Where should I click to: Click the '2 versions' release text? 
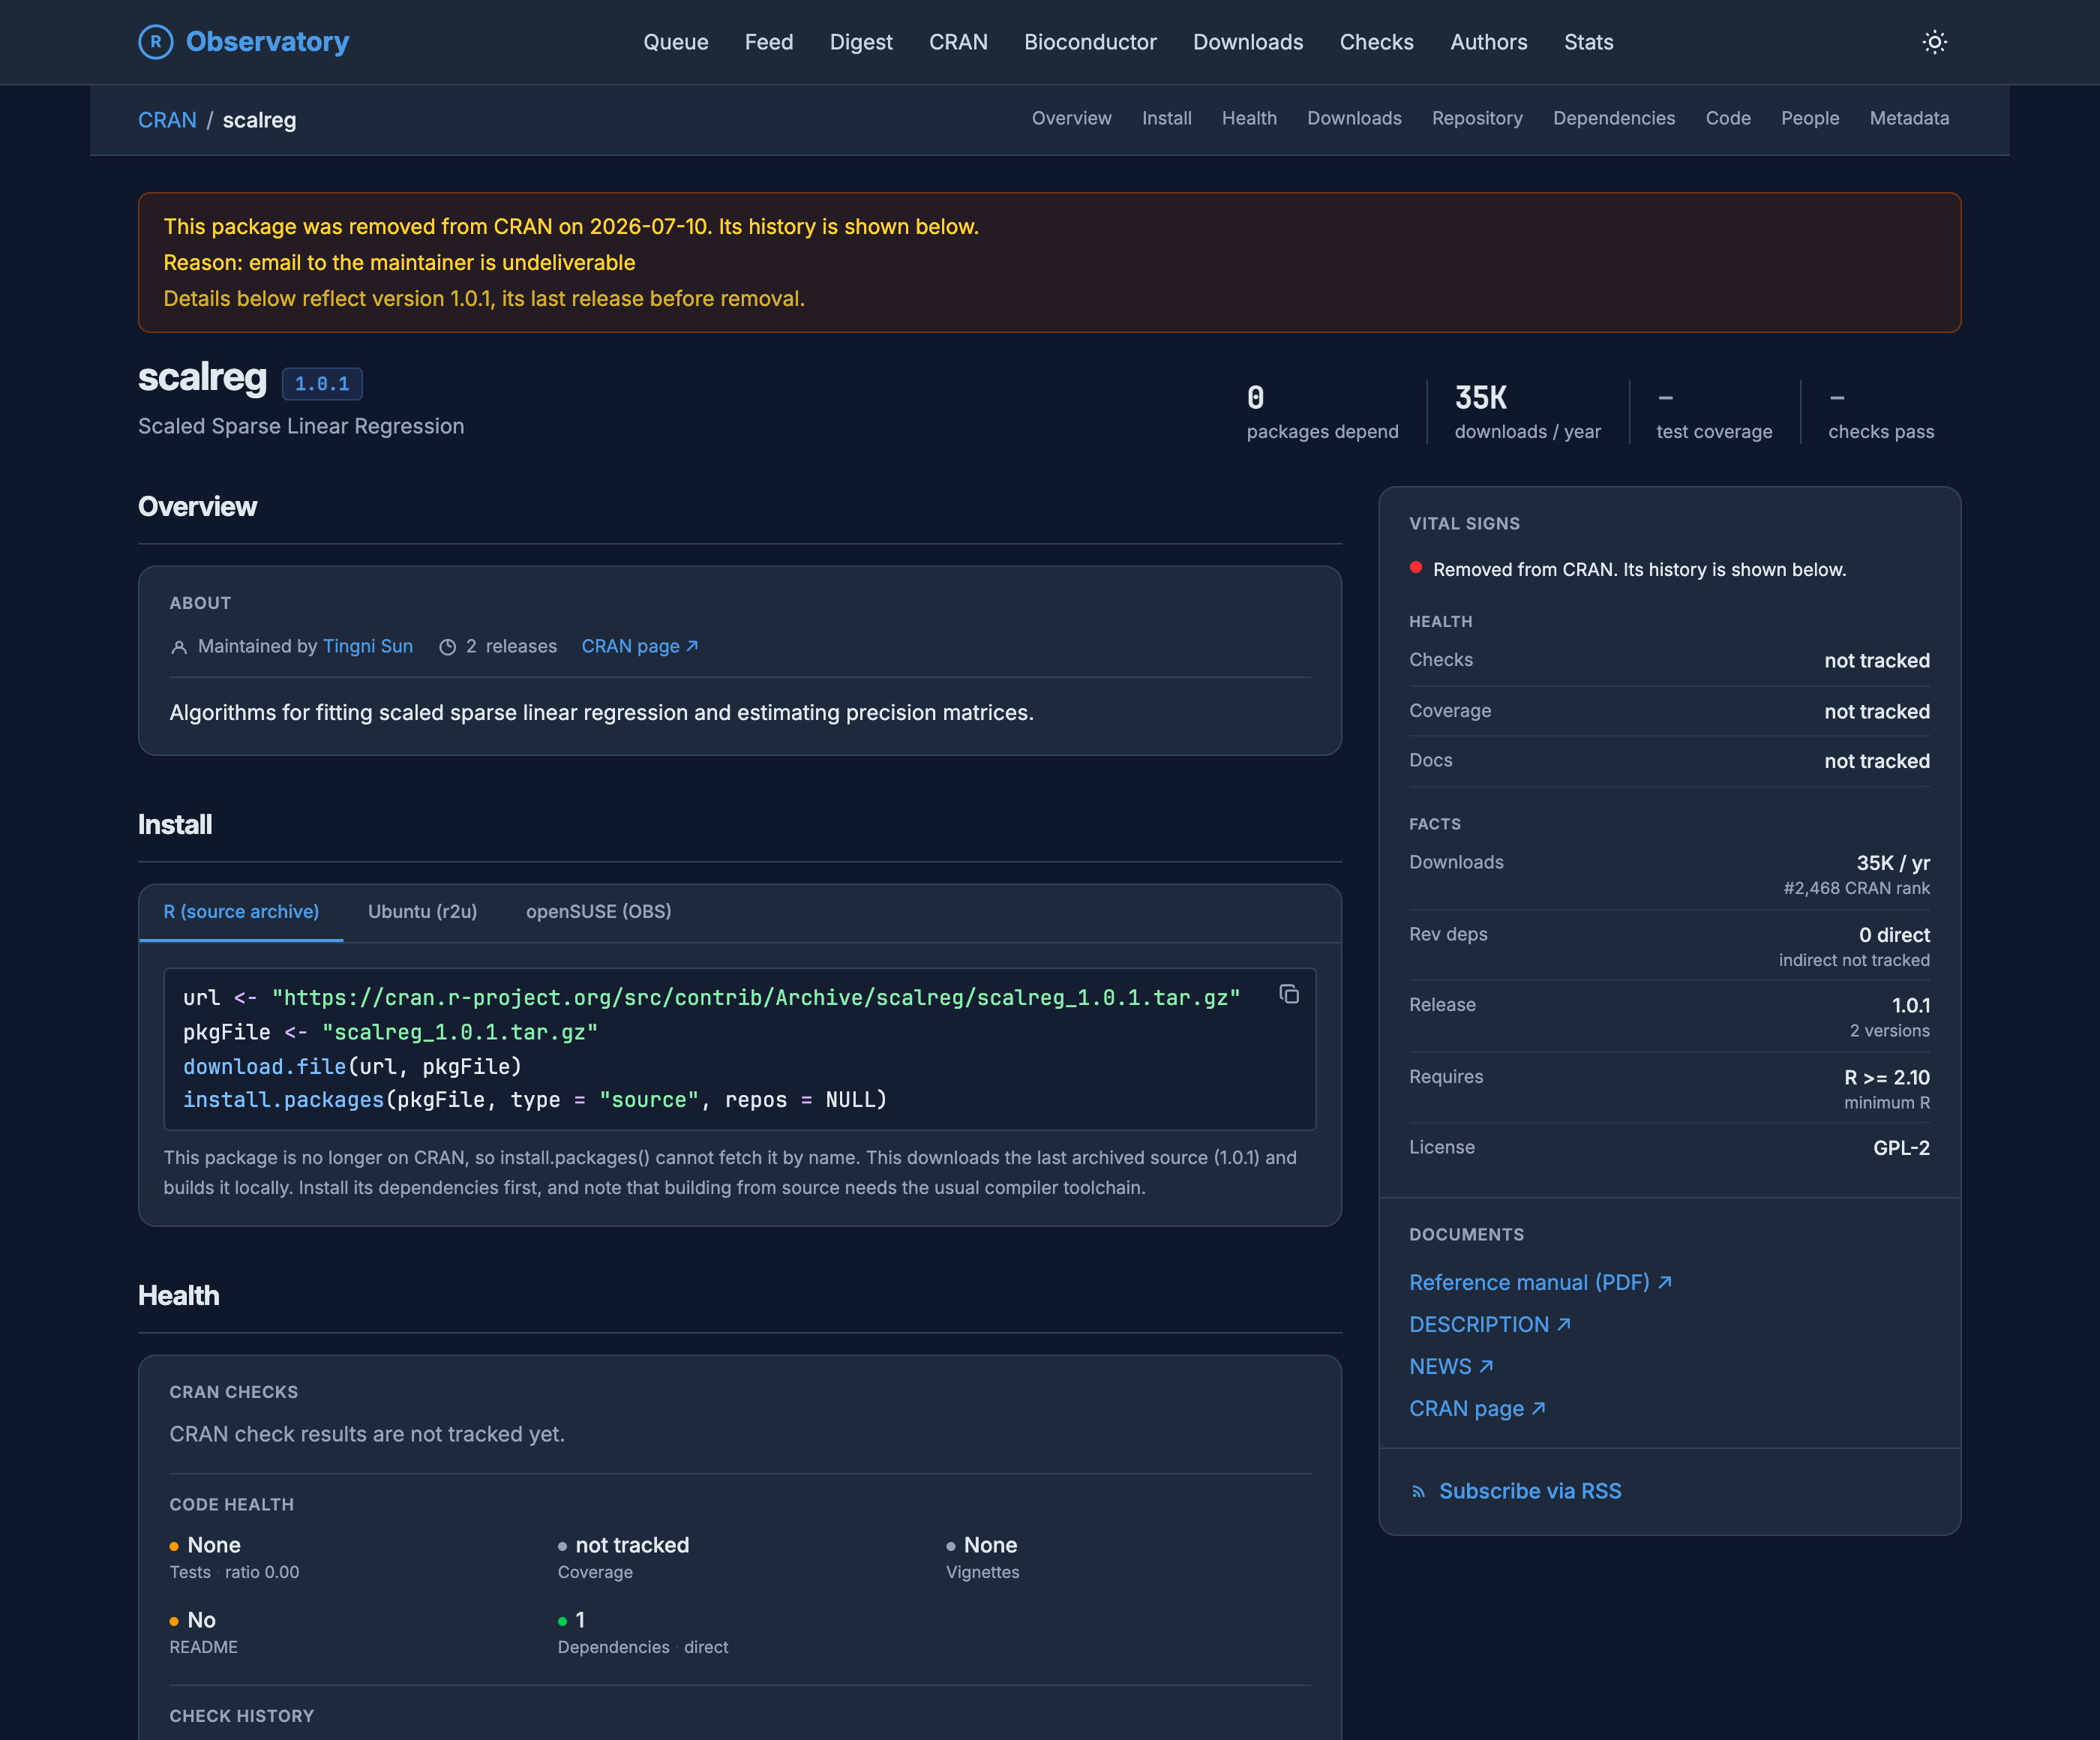coord(1889,1031)
